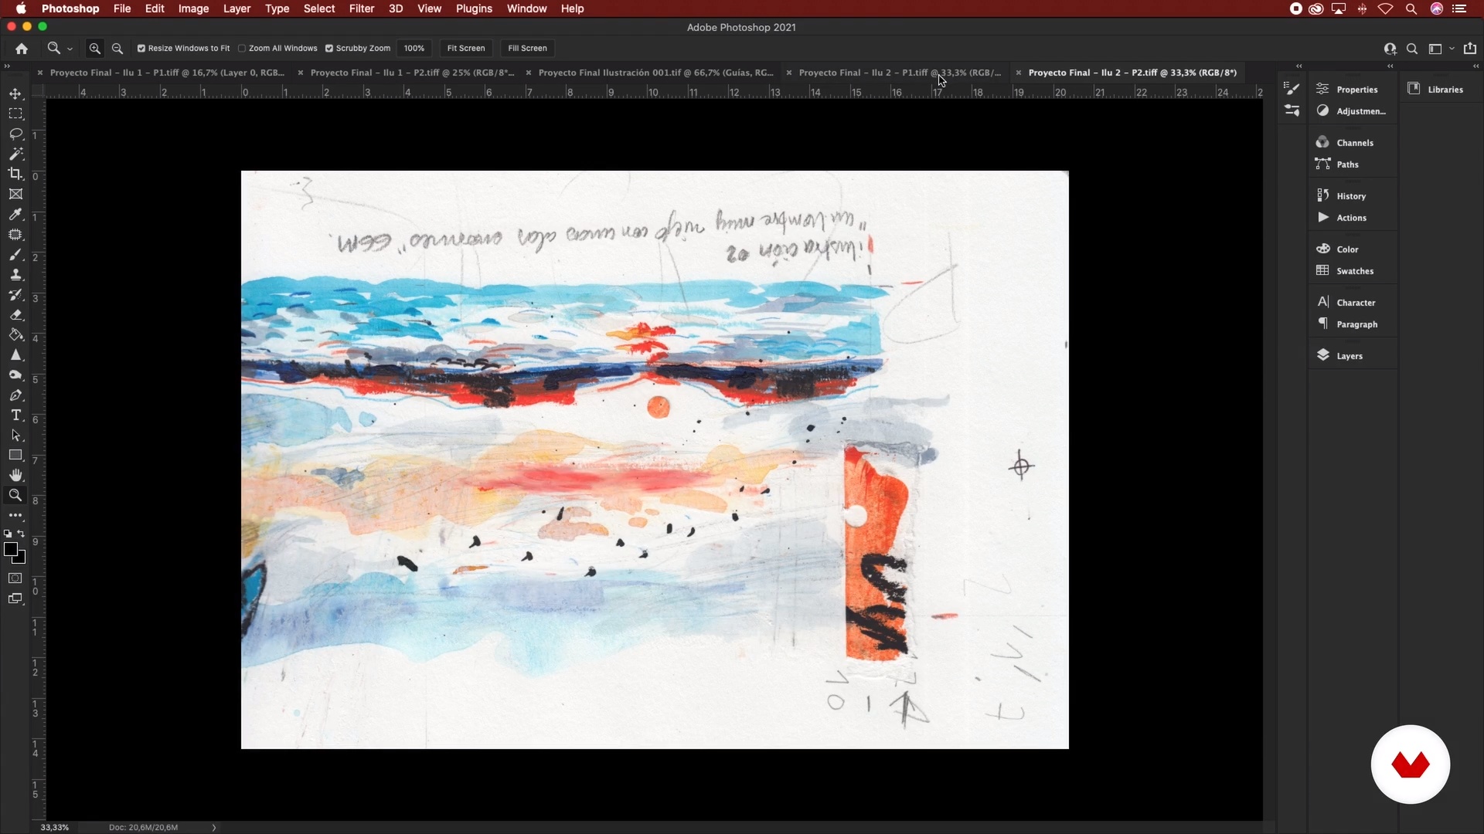The width and height of the screenshot is (1484, 834).
Task: Toggle Quick Mask mode
Action: coord(15,578)
